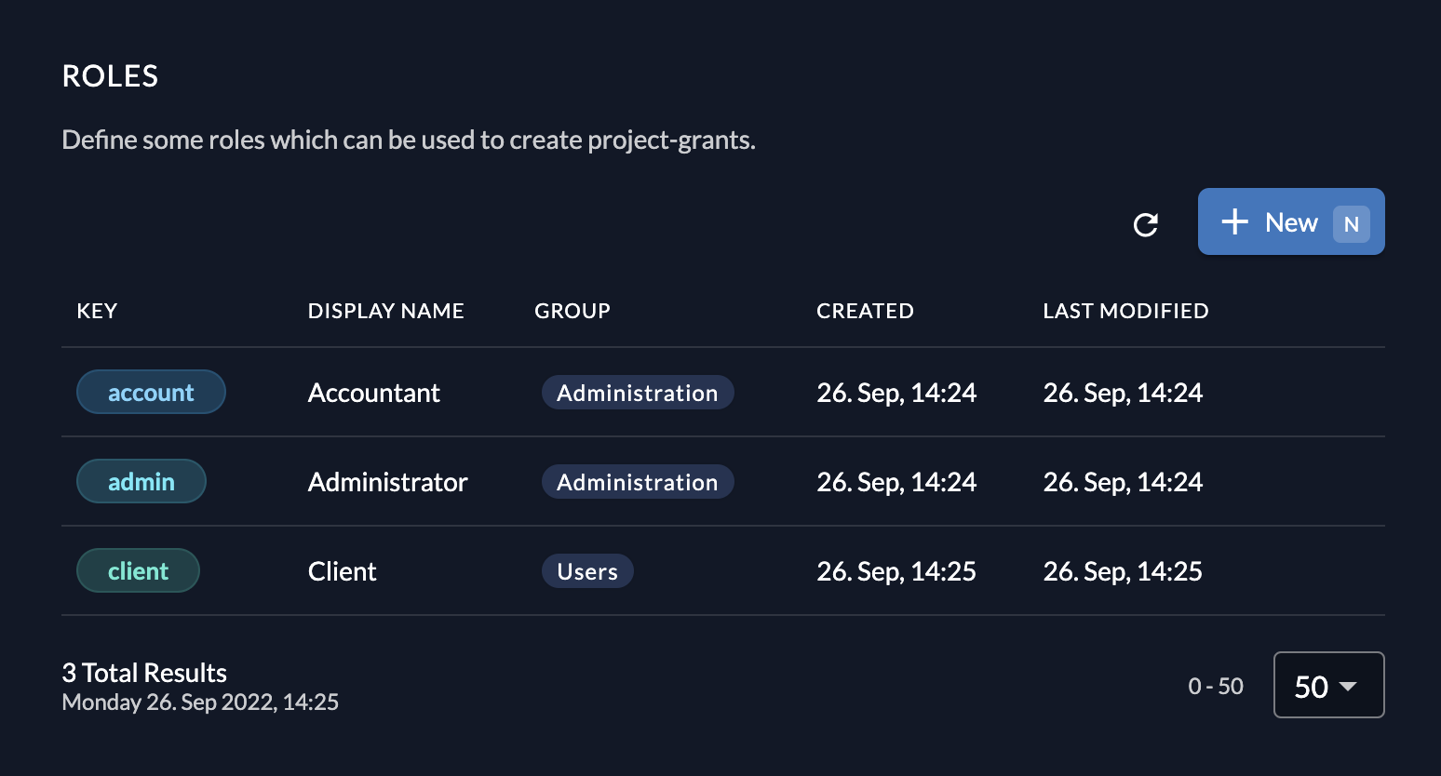Click the GROUP column header
This screenshot has height=776, width=1441.
572,311
